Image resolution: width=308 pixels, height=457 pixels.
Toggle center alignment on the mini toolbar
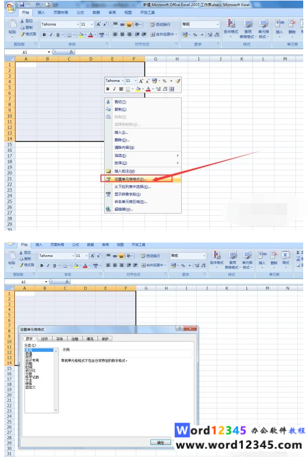click(x=121, y=89)
